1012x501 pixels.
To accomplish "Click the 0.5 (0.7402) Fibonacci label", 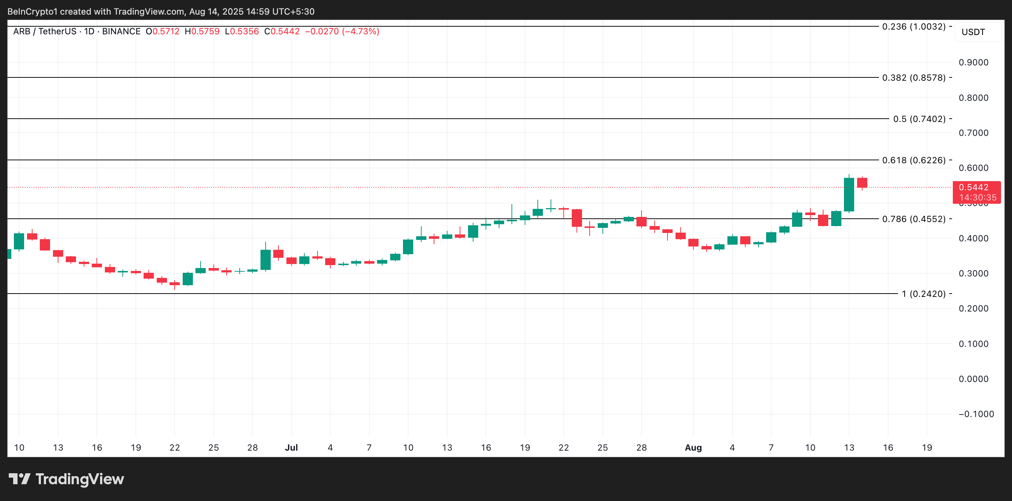I will [x=919, y=119].
